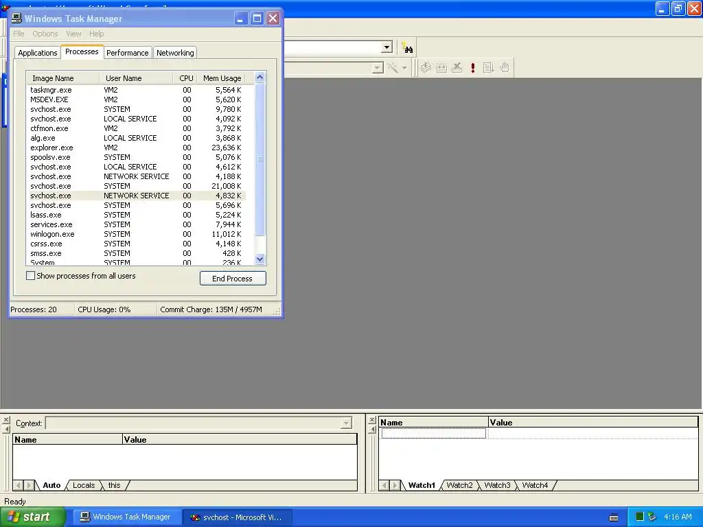
Task: Switch to the Watch3 tab
Action: [x=497, y=485]
